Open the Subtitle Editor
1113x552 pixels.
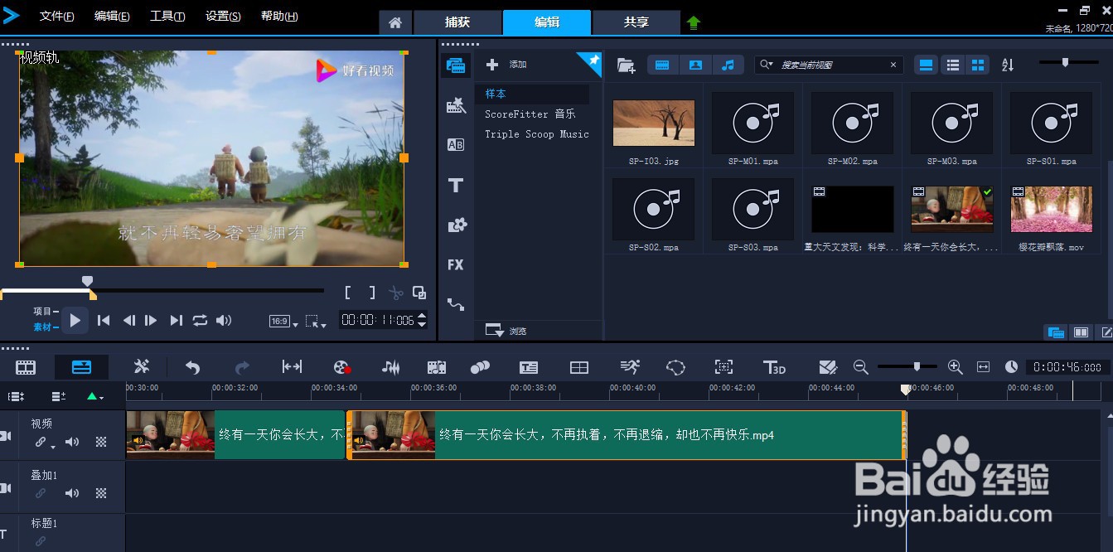tap(529, 367)
